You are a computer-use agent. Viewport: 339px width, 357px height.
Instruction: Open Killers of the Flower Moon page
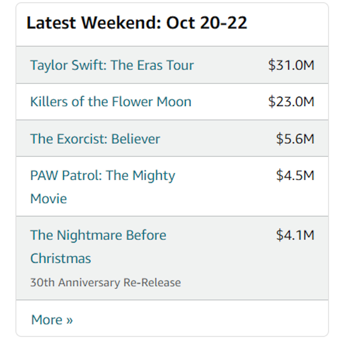(x=111, y=102)
